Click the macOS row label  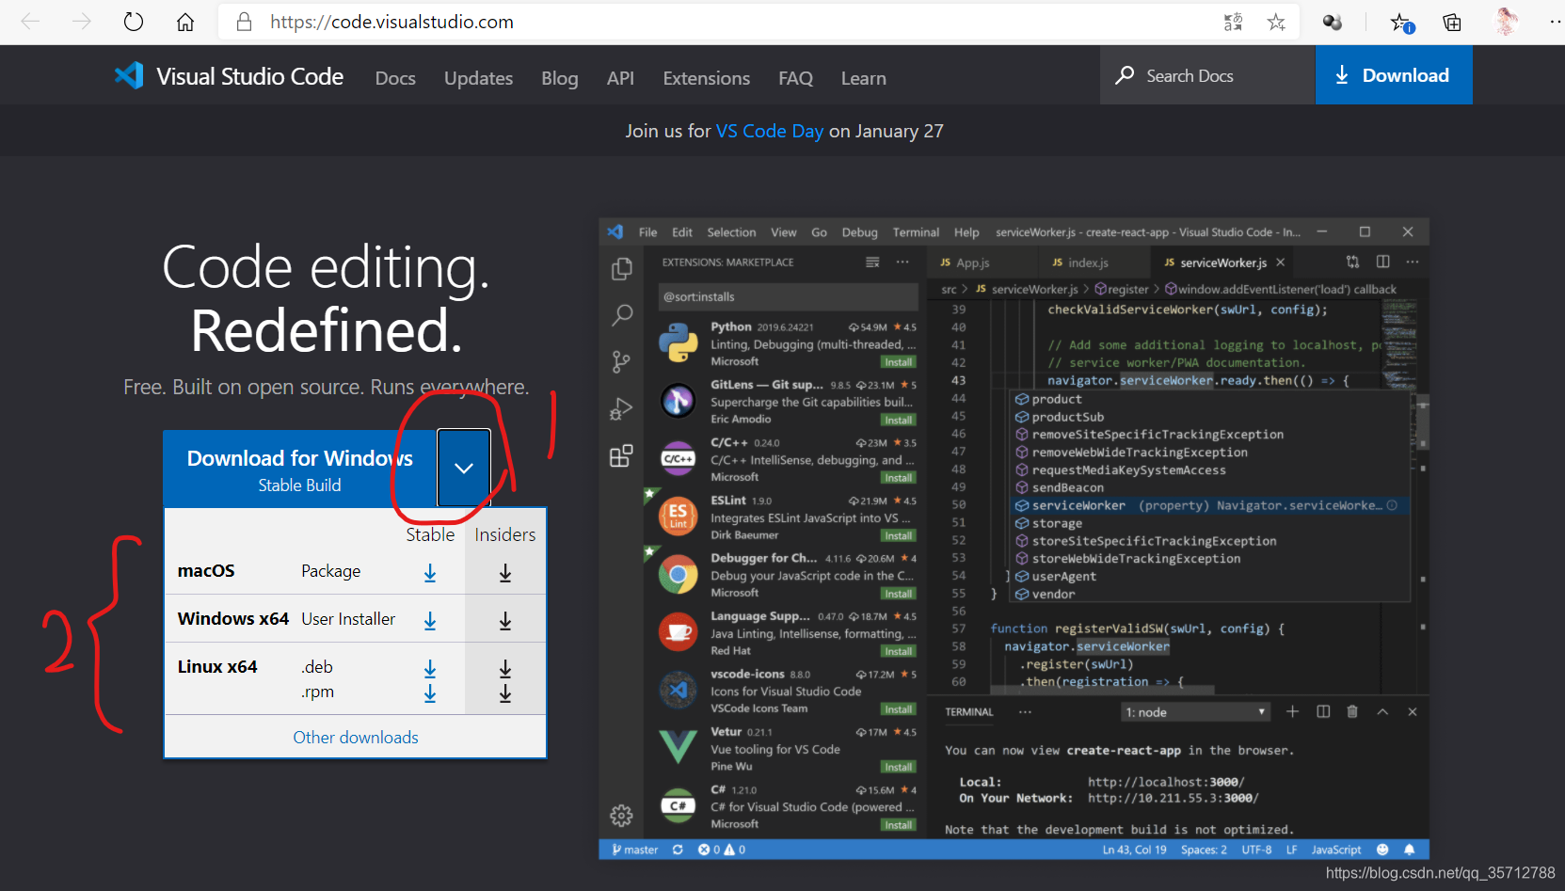[206, 571]
